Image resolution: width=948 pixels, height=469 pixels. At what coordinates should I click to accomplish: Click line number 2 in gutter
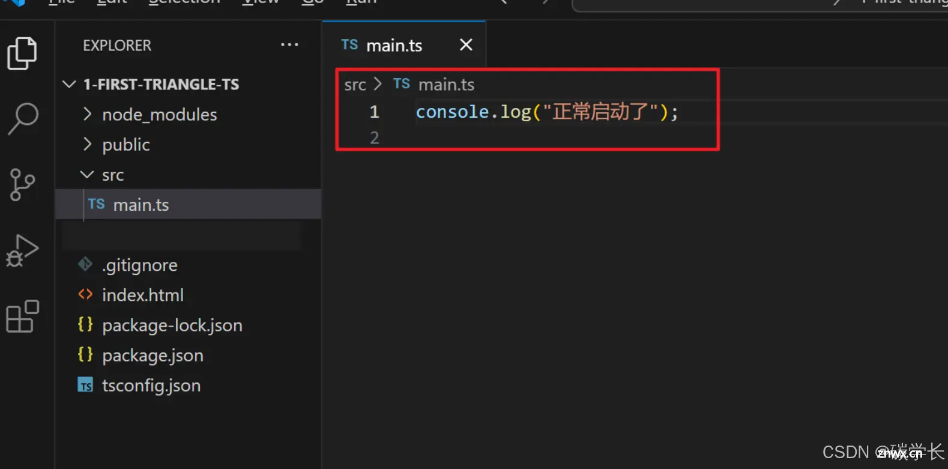click(375, 138)
